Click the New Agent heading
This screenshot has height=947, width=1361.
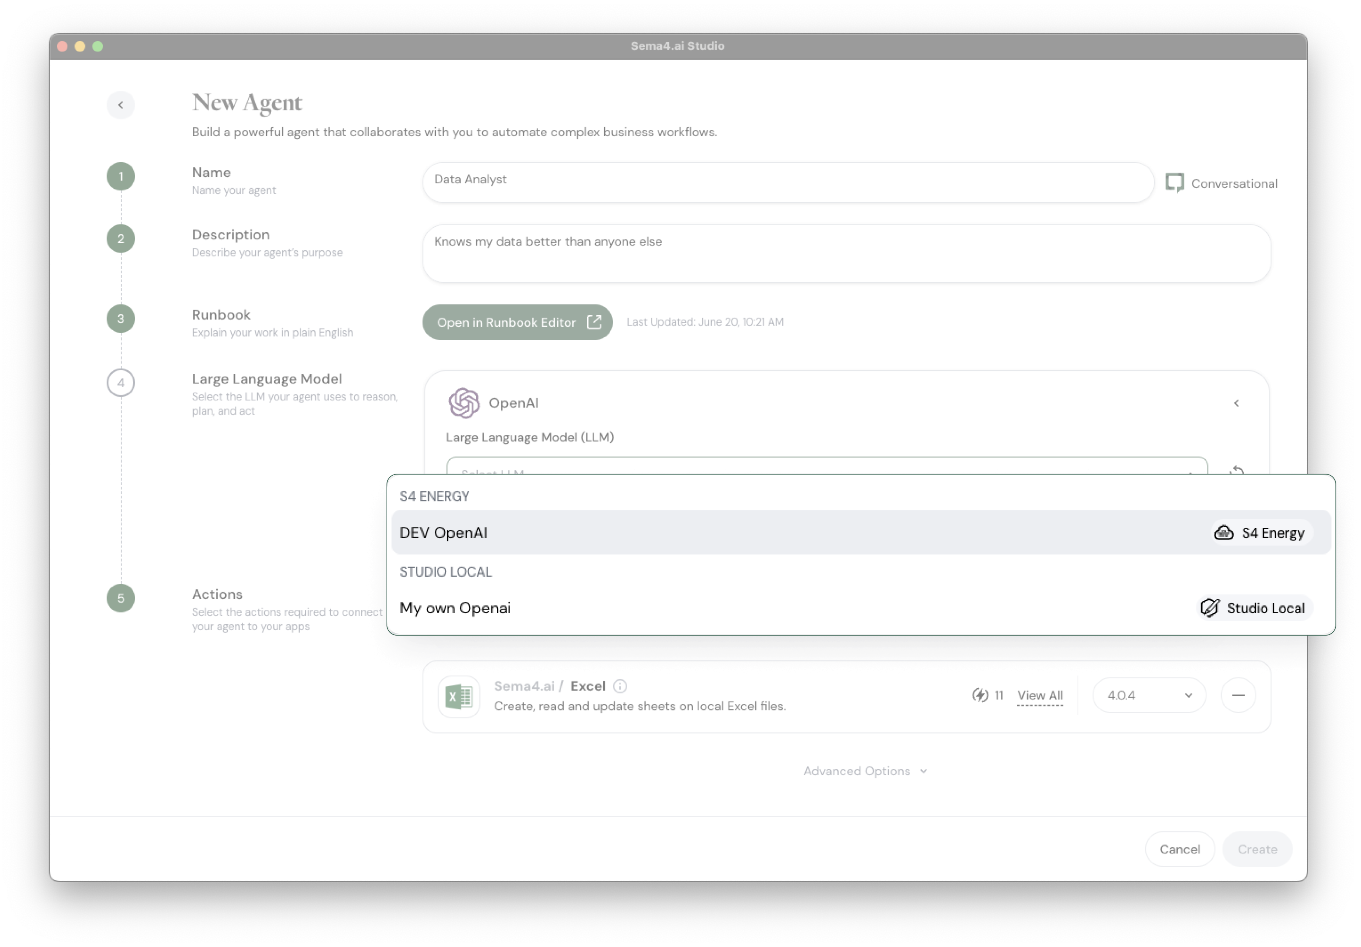246,103
